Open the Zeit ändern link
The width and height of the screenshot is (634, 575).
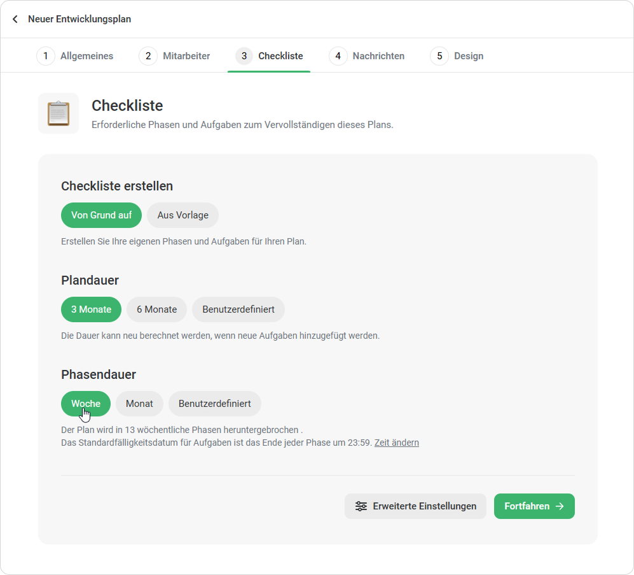[x=397, y=443]
